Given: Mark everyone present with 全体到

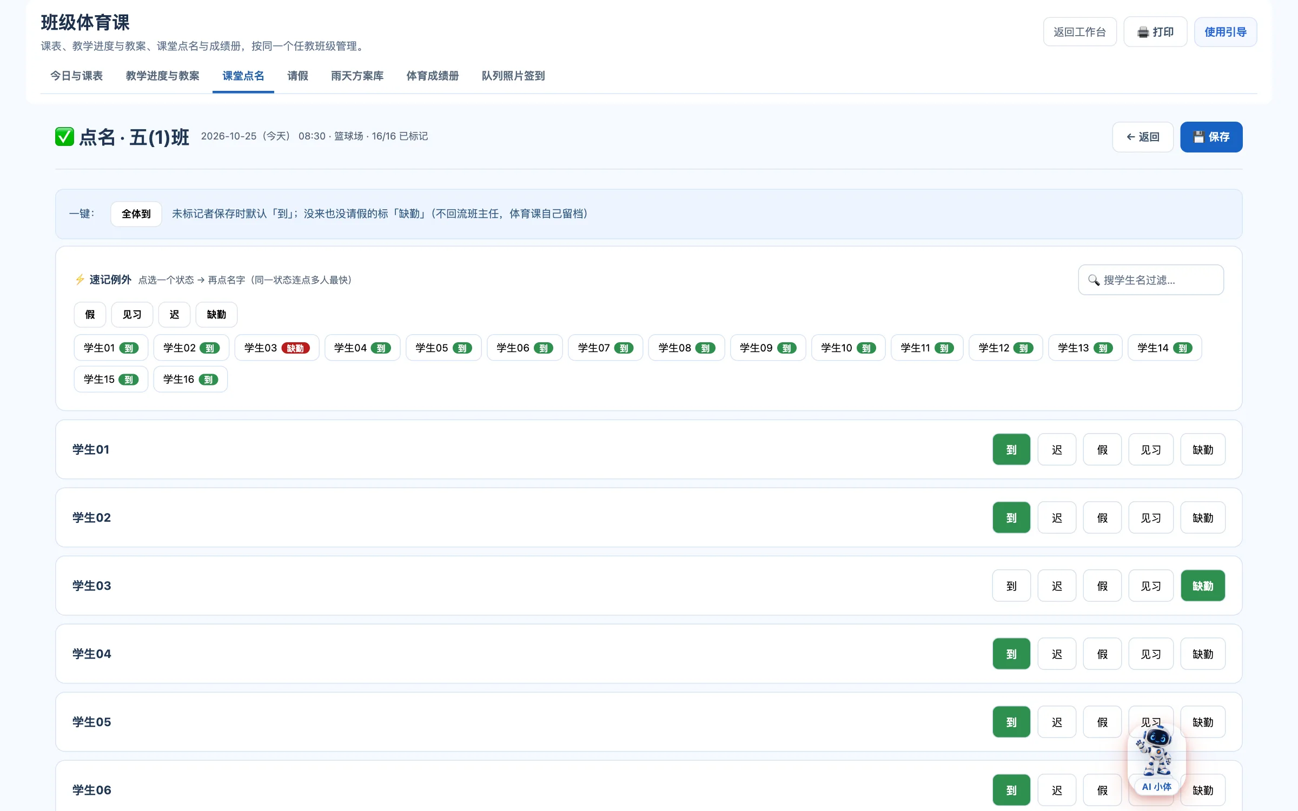Looking at the screenshot, I should tap(136, 214).
